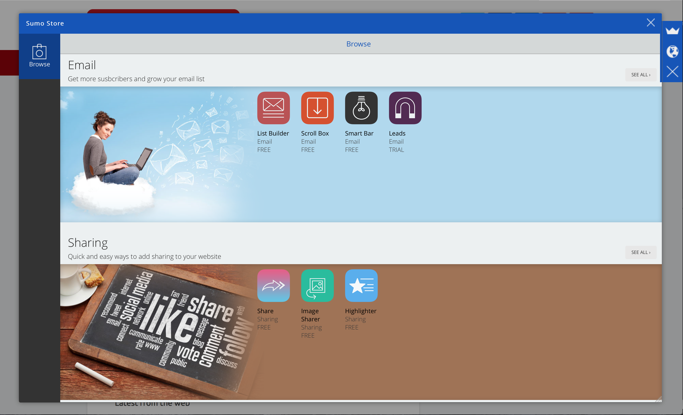Close the Sumo Store dialog
The image size is (683, 415).
click(x=650, y=23)
